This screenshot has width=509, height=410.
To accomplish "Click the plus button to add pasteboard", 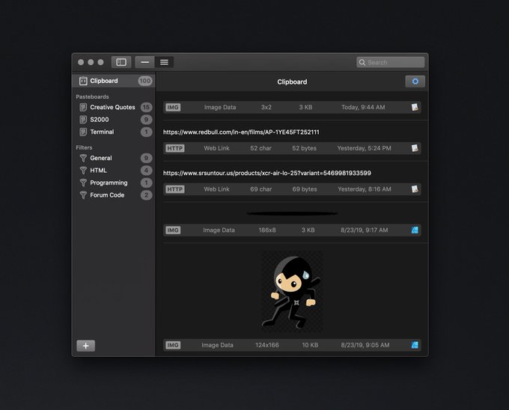I will point(85,346).
